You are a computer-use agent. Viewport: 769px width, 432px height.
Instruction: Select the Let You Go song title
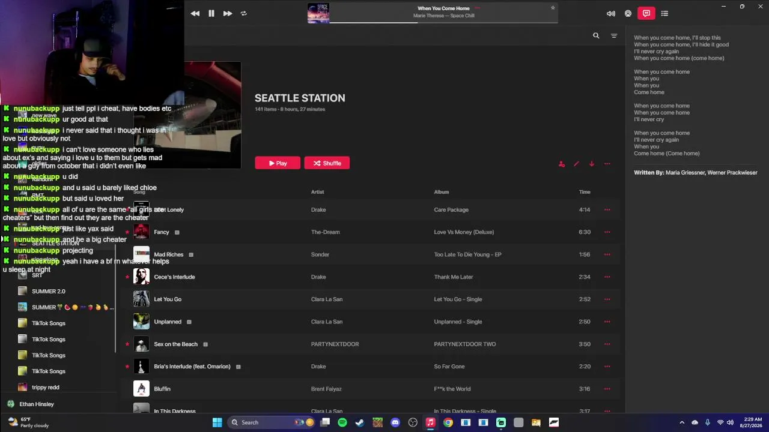pyautogui.click(x=168, y=299)
